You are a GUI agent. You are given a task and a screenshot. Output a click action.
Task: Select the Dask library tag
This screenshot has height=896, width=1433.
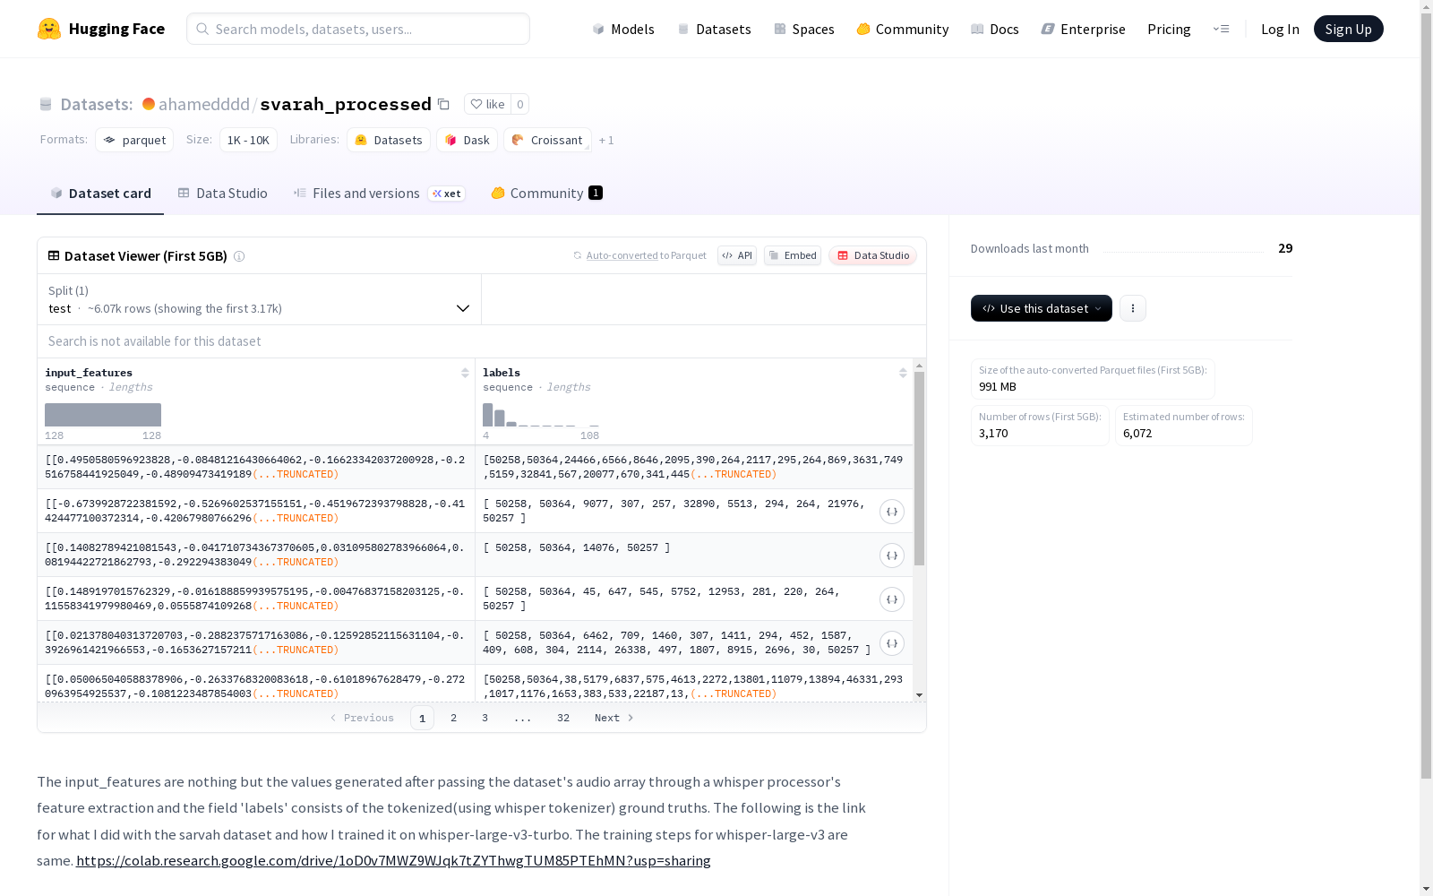coord(467,140)
